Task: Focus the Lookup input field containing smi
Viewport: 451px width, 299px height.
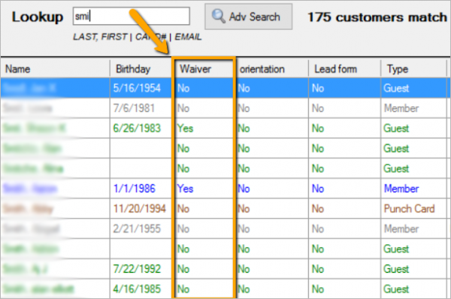Action: [x=131, y=16]
